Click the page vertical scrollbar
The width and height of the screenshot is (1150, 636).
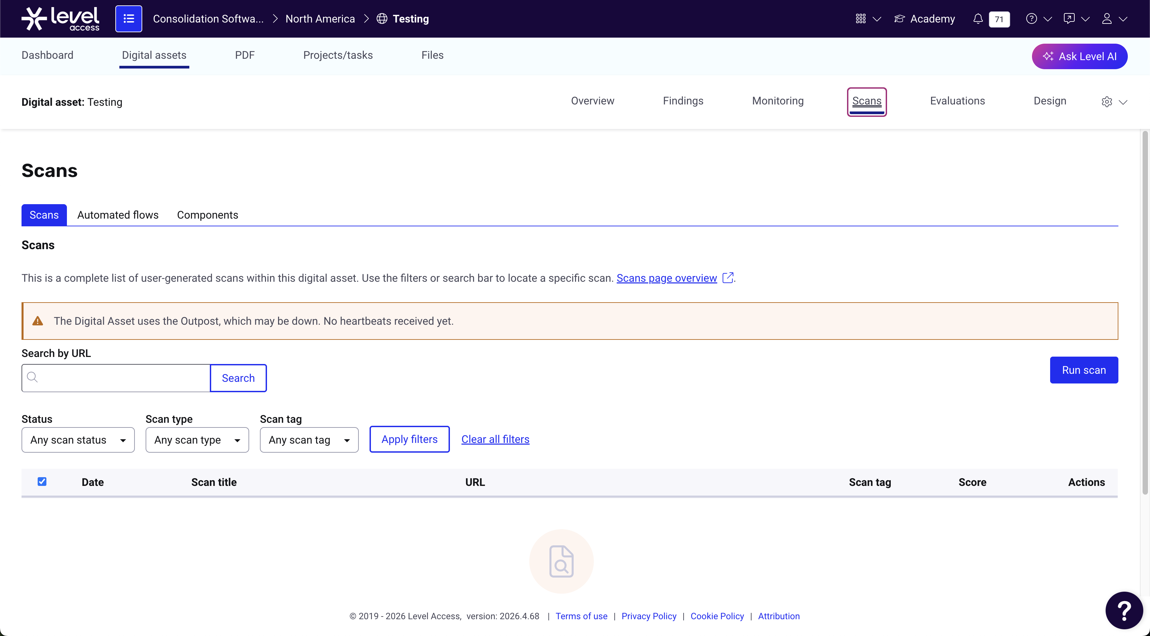(1144, 312)
